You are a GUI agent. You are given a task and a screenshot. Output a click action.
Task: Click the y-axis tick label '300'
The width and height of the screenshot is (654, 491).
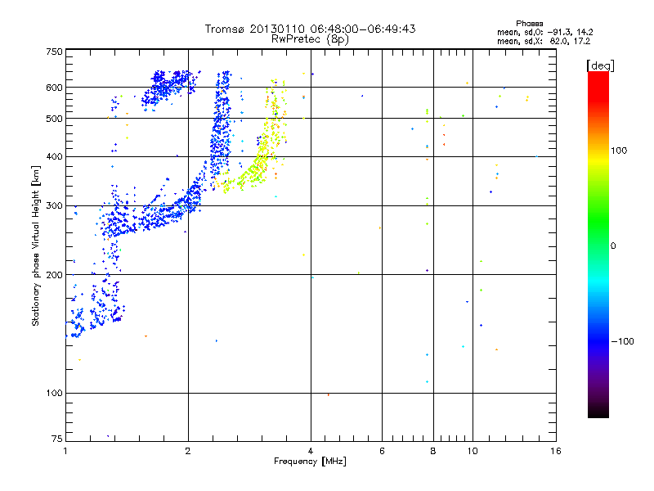click(54, 206)
